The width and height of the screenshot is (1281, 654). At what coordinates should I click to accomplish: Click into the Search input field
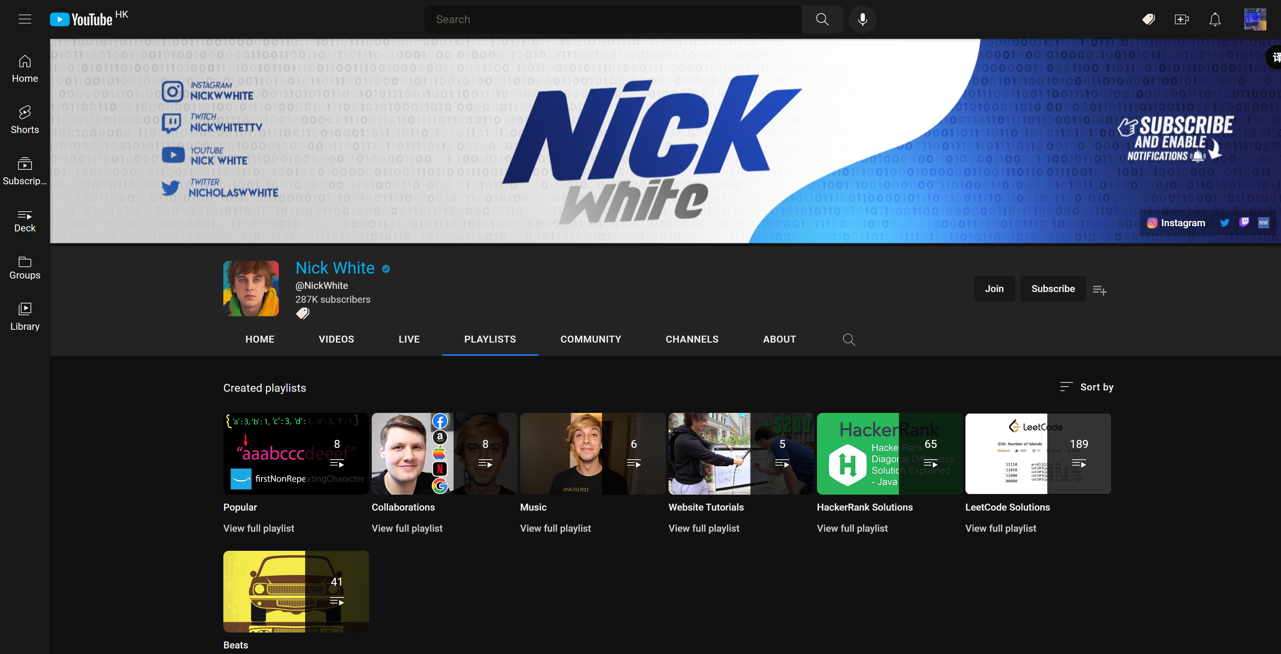point(613,19)
